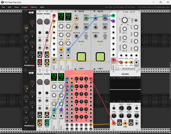Open the File menu
Image resolution: width=171 pixels, height=134 pixels.
tap(3, 7)
